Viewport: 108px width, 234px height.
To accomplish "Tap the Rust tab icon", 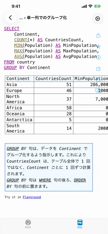I will coord(28,222).
